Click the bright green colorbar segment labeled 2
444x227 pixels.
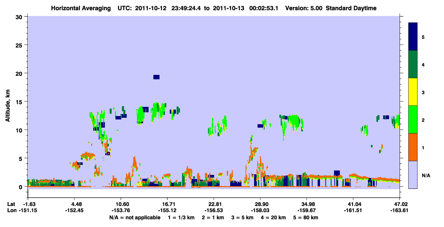click(x=413, y=119)
